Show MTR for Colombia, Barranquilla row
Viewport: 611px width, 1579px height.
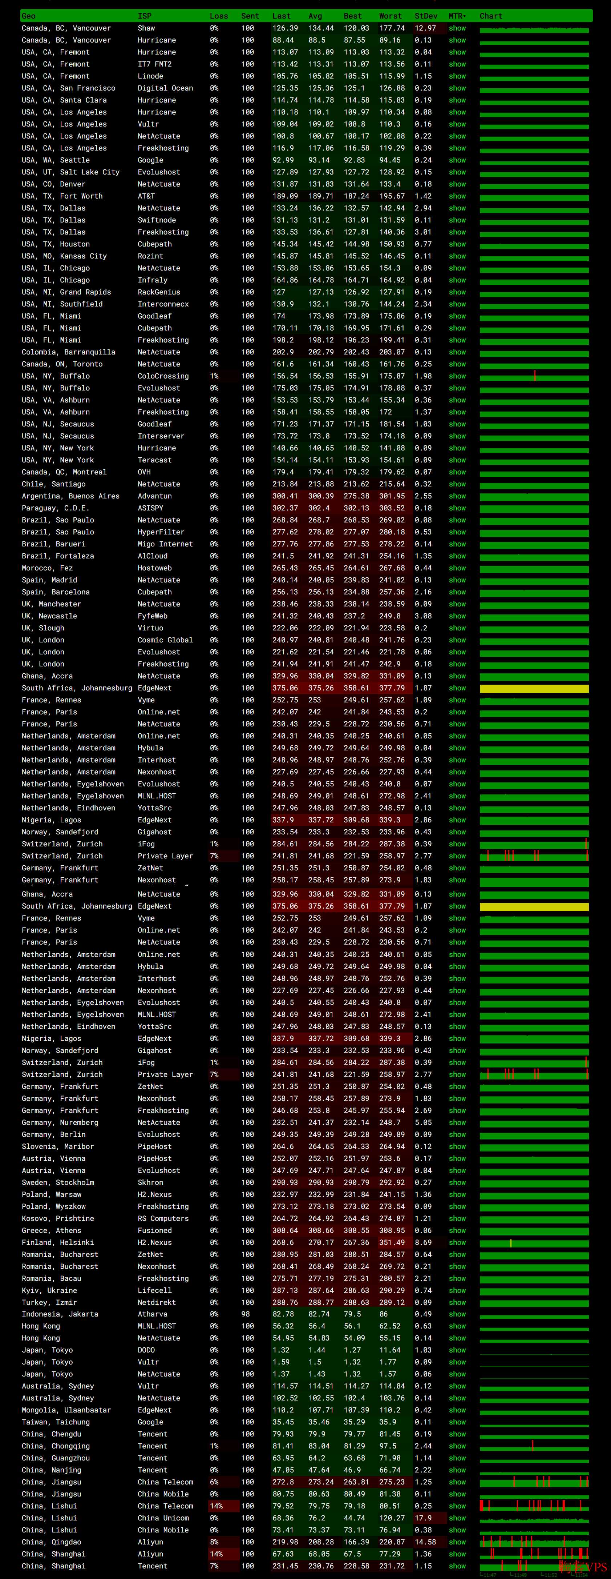tap(457, 352)
